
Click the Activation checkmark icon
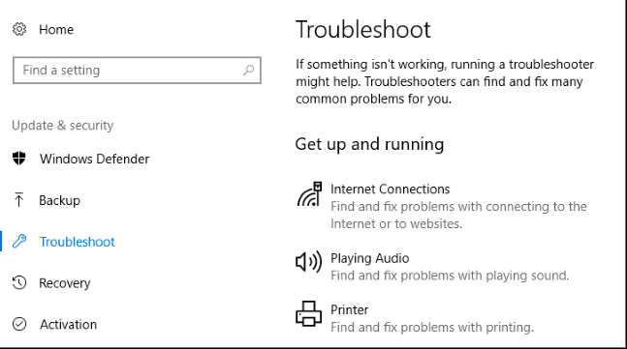point(19,324)
